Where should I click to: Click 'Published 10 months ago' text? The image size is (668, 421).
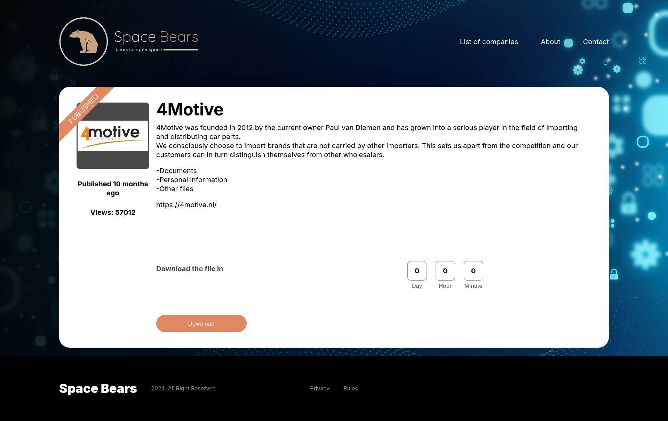click(x=113, y=188)
